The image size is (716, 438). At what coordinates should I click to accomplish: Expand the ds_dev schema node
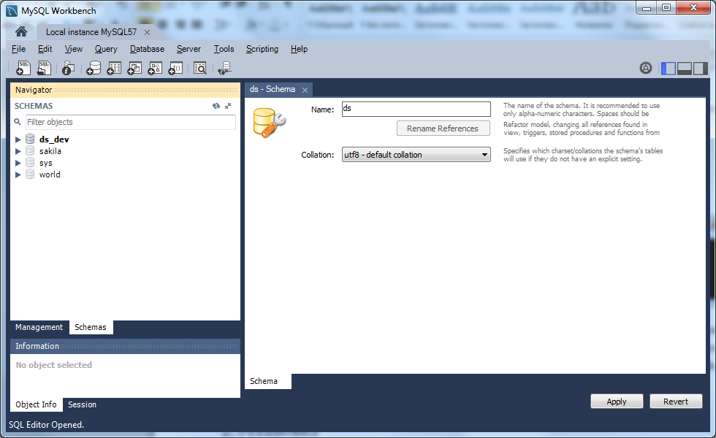(x=18, y=139)
